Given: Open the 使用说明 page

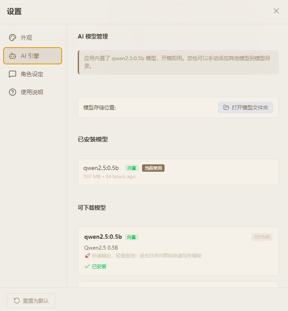Looking at the screenshot, I should [33, 92].
